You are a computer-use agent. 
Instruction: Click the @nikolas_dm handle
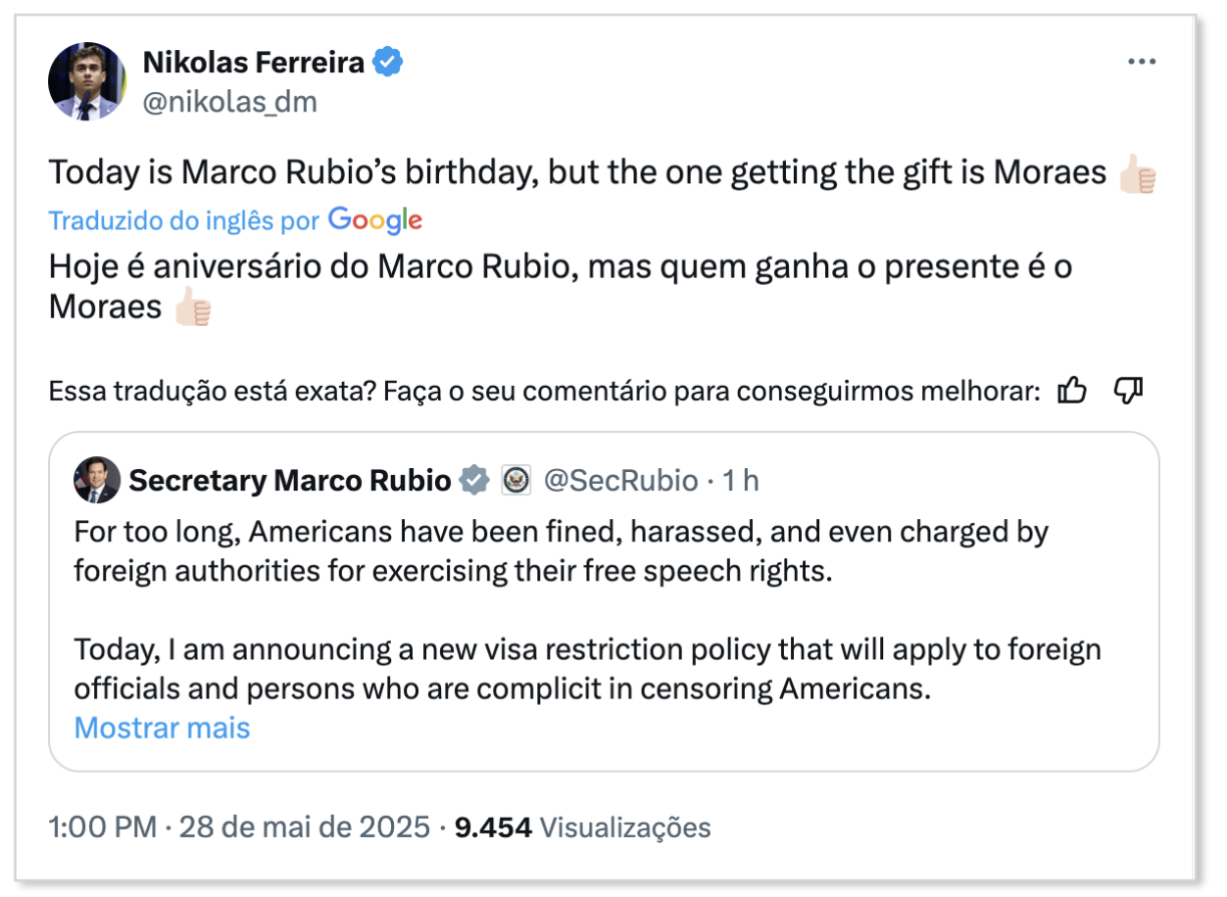coord(230,102)
